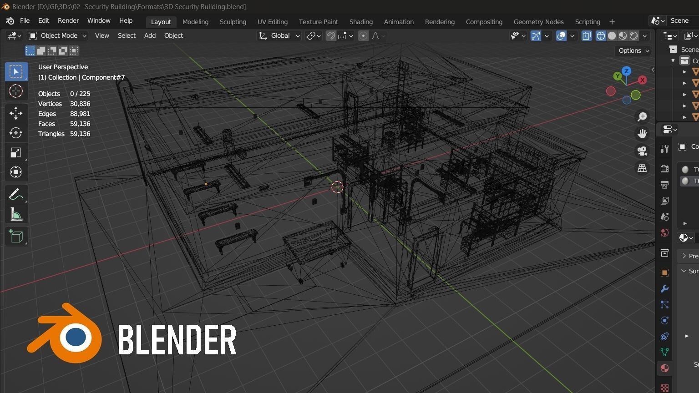Open the pivot point dropdown
This screenshot has width=699, height=393.
click(x=314, y=35)
